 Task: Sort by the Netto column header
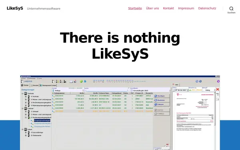coord(77,93)
